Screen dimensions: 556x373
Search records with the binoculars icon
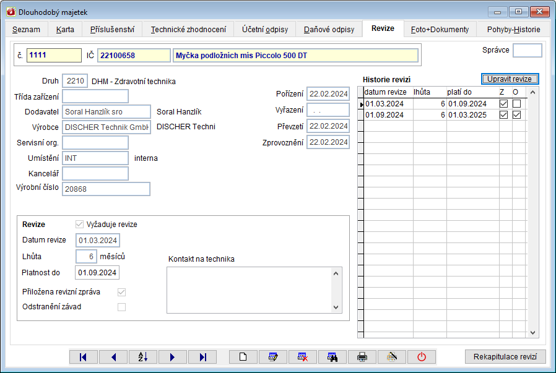coord(332,357)
